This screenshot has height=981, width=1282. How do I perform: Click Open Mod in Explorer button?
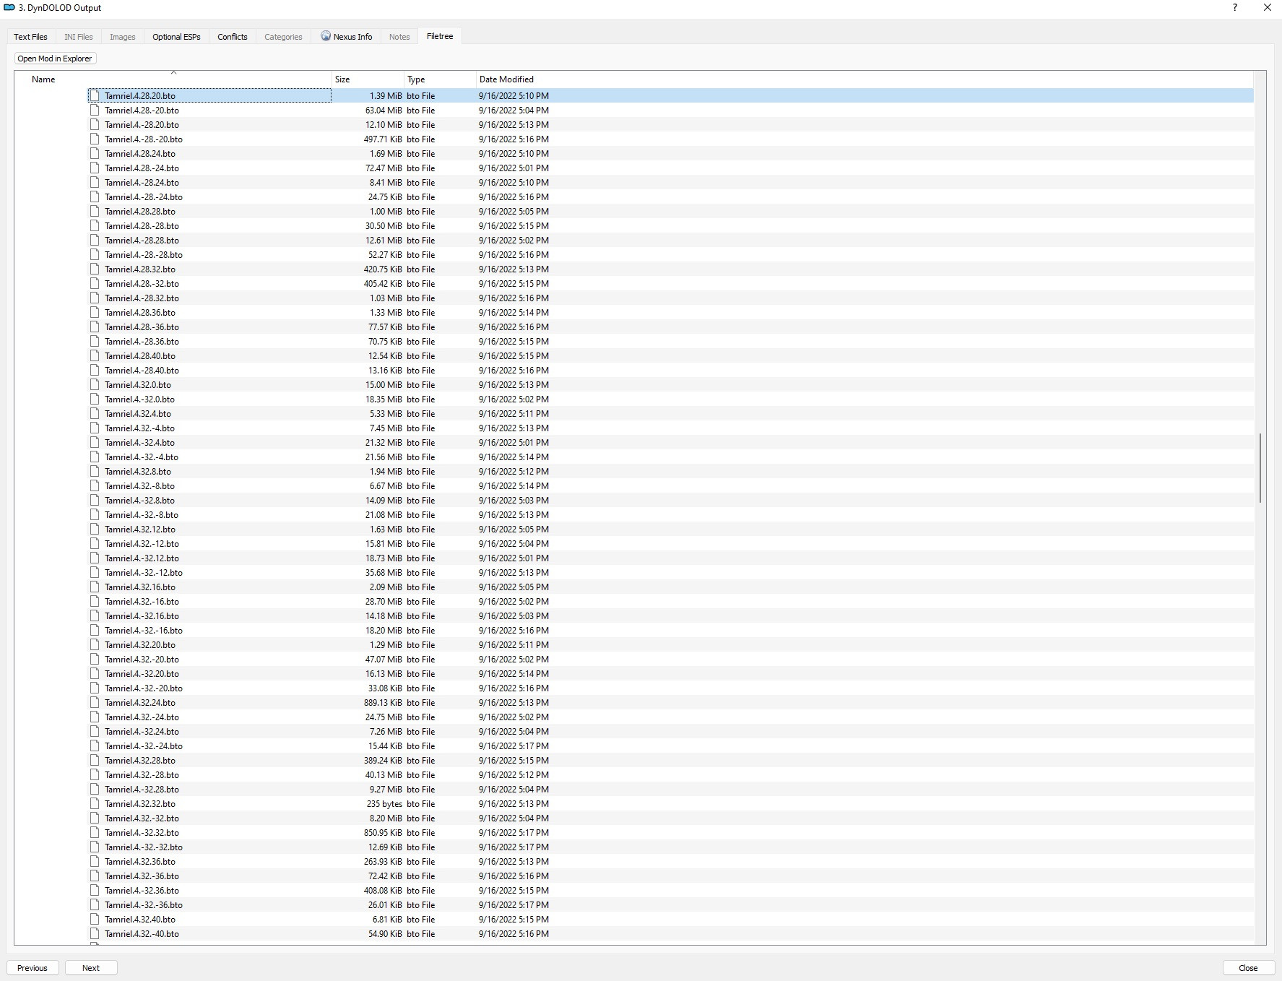click(x=55, y=59)
